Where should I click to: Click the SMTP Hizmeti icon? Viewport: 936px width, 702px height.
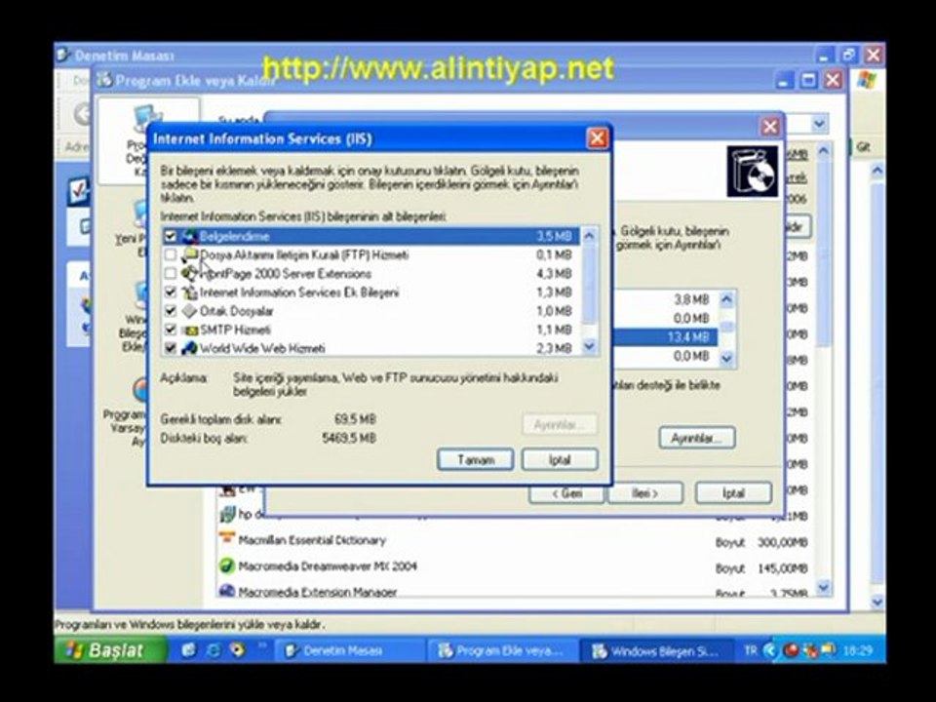pyautogui.click(x=190, y=331)
